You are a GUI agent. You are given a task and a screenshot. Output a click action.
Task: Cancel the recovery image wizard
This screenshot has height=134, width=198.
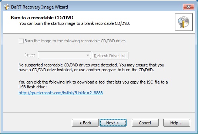[x=145, y=123]
